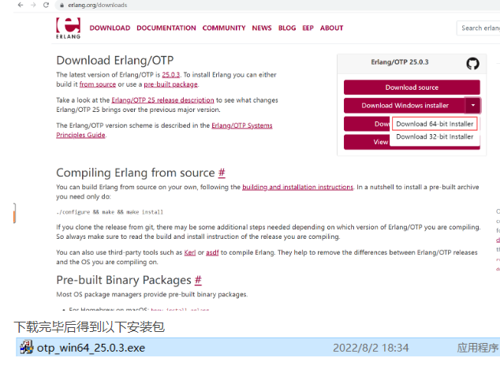Screen dimensions: 500x369
Task: Choose Download 32-bit Installer option
Action: point(435,137)
